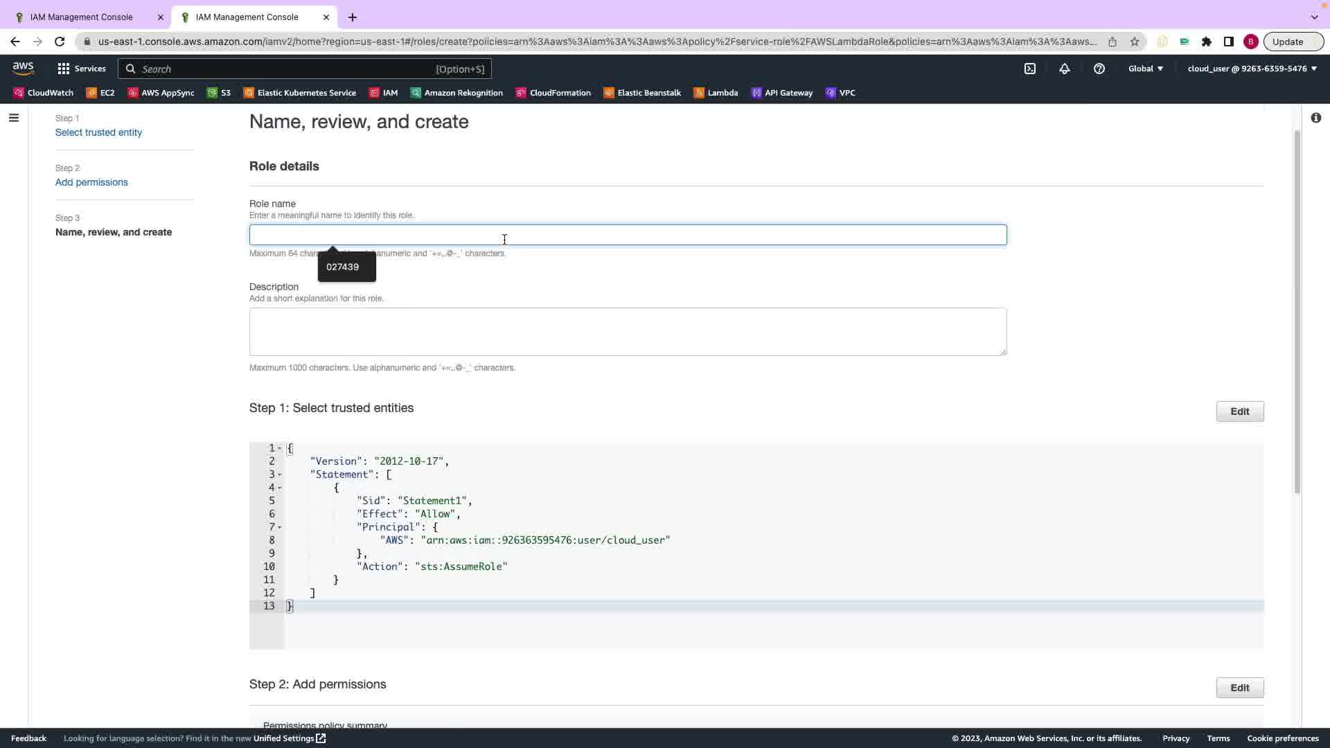The image size is (1330, 748).
Task: Click the Description text area
Action: coord(628,332)
